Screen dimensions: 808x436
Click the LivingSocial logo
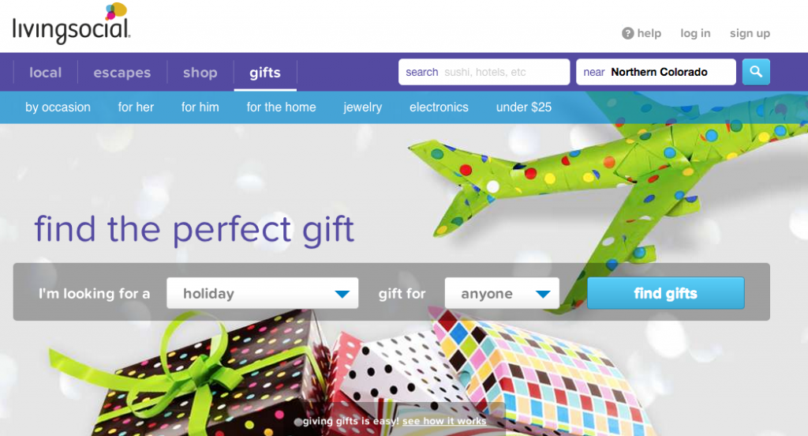pos(72,24)
